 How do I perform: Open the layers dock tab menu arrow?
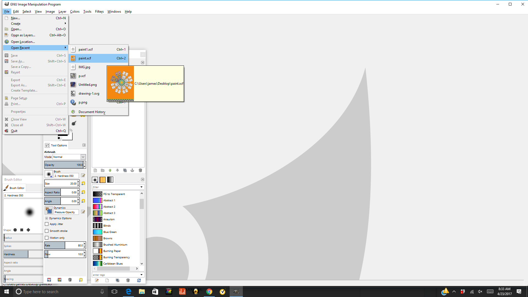click(x=142, y=63)
